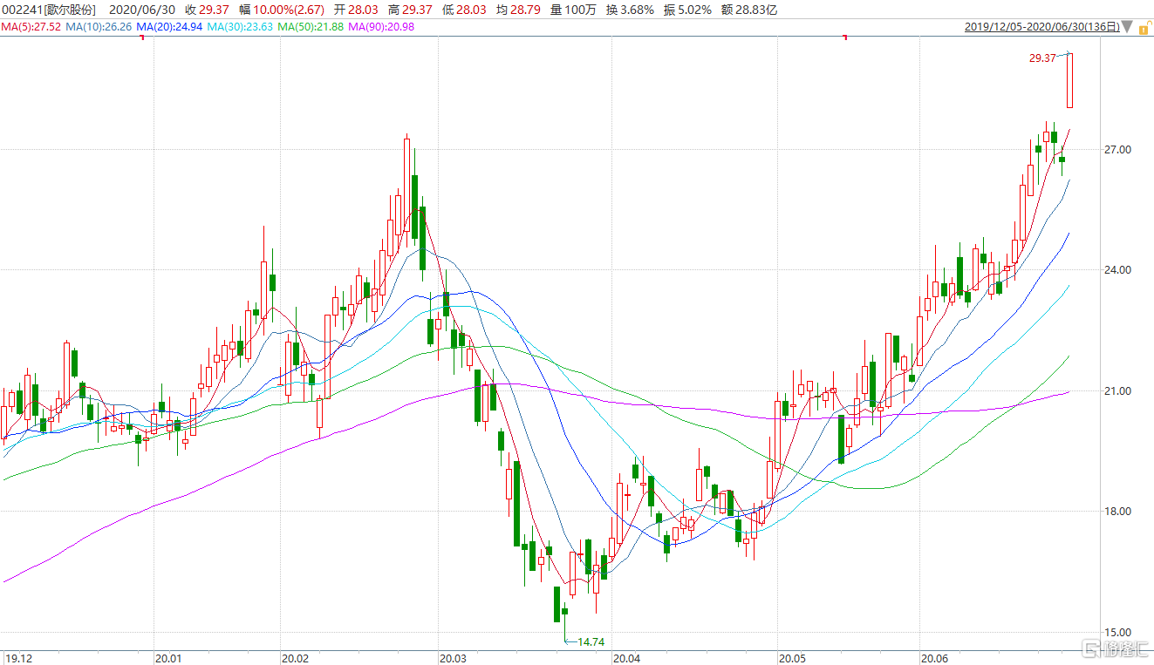Click the 20.06 month label on time axis
This screenshot has height=665, width=1154.
pos(936,658)
